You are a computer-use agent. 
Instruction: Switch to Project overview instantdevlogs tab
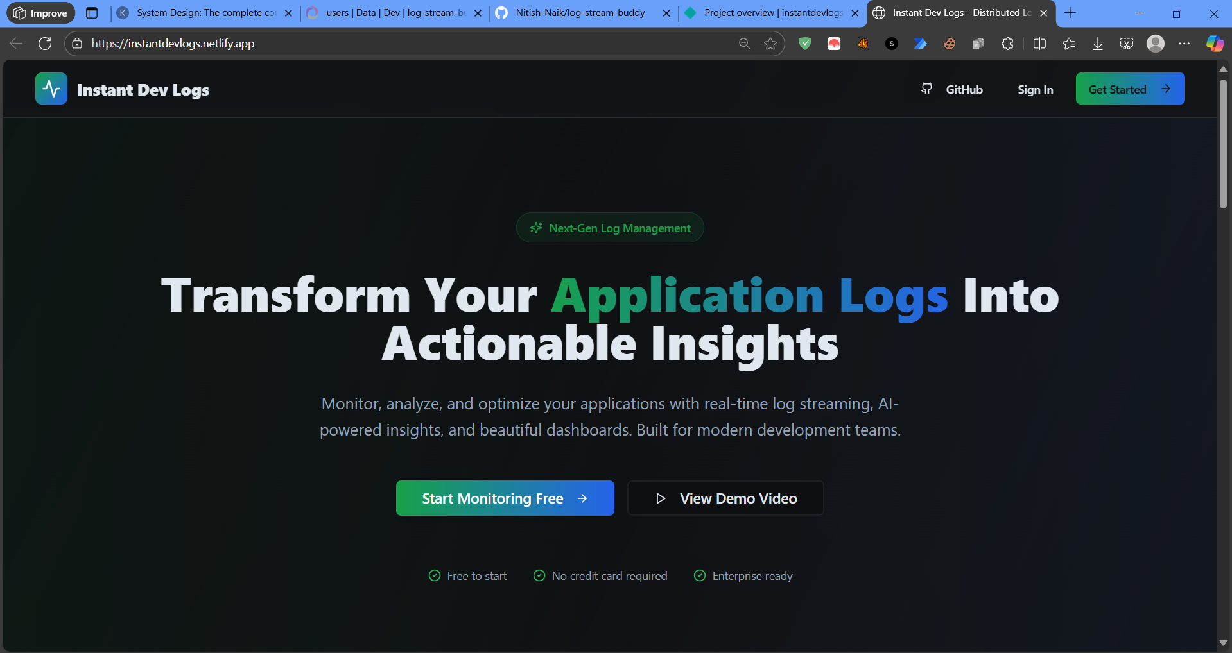point(772,13)
